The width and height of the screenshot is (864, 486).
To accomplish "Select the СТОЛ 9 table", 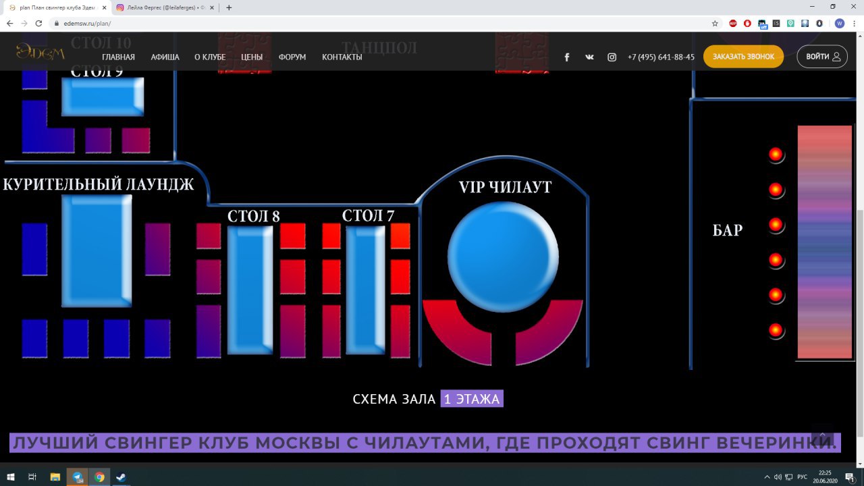I will pyautogui.click(x=103, y=97).
